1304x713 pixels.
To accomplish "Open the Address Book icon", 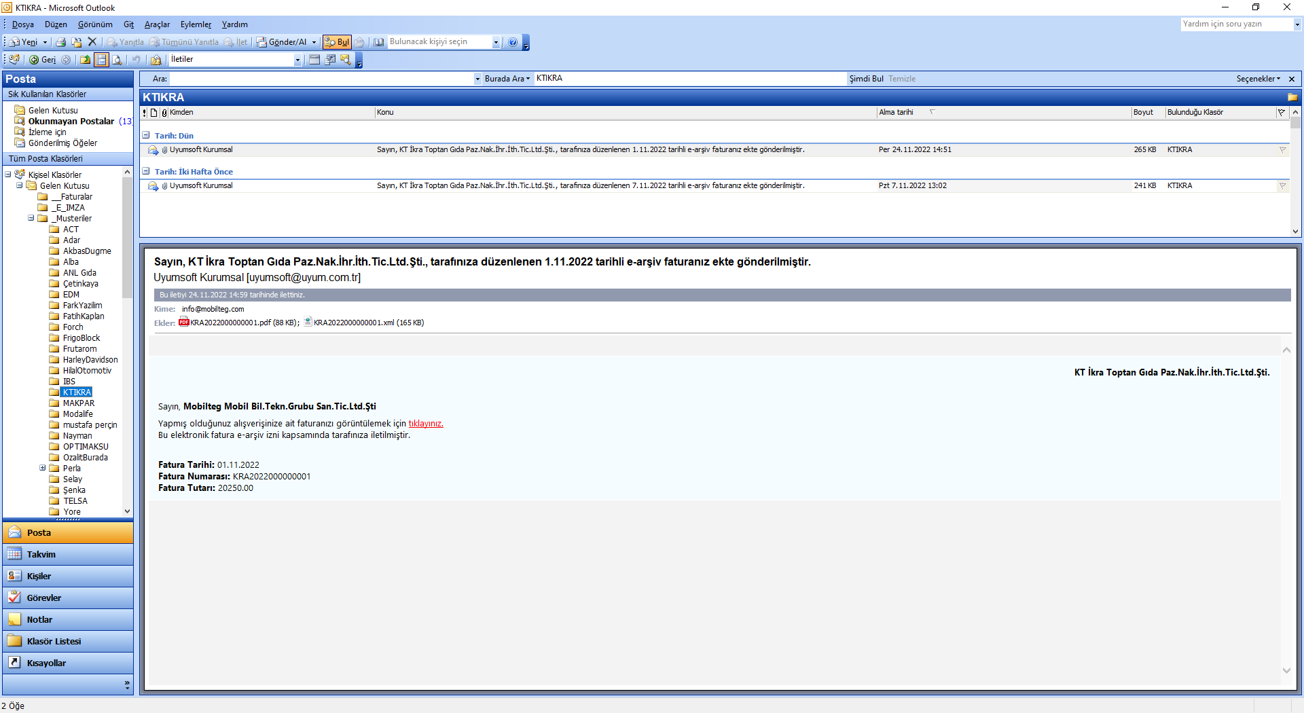I will click(x=379, y=42).
